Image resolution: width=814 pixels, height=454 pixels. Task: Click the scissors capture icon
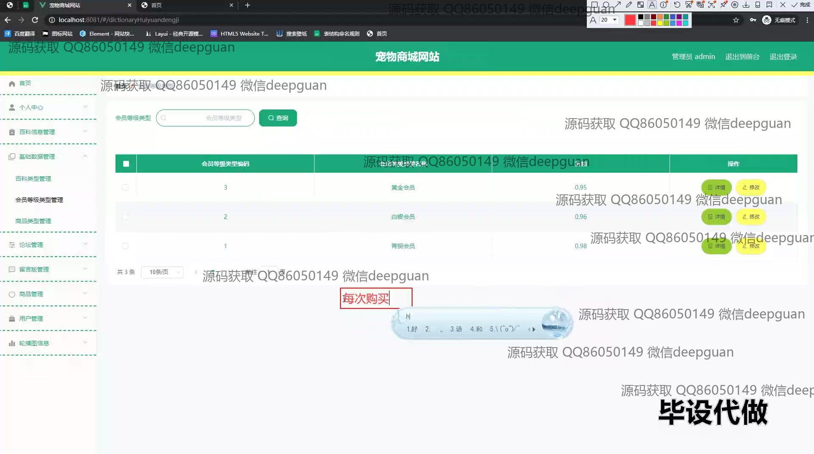coord(689,5)
